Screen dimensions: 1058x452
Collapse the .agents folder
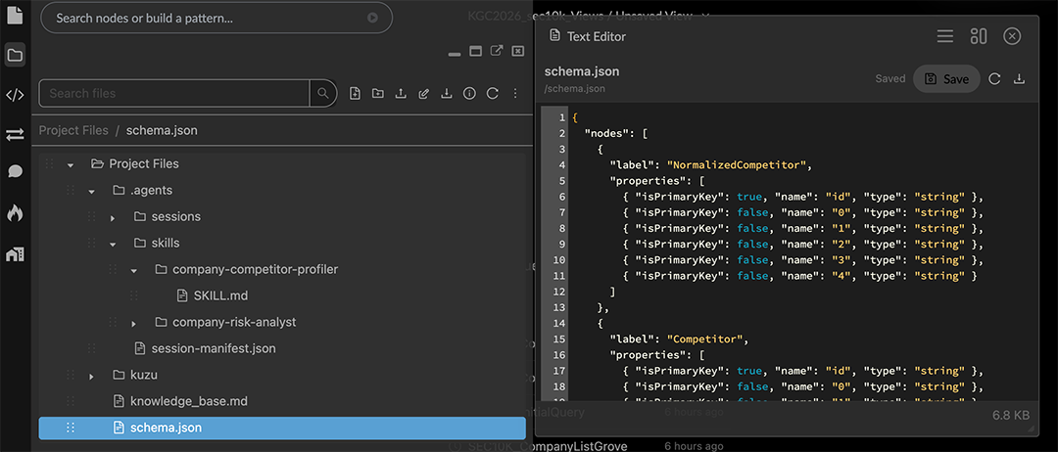[x=92, y=192]
